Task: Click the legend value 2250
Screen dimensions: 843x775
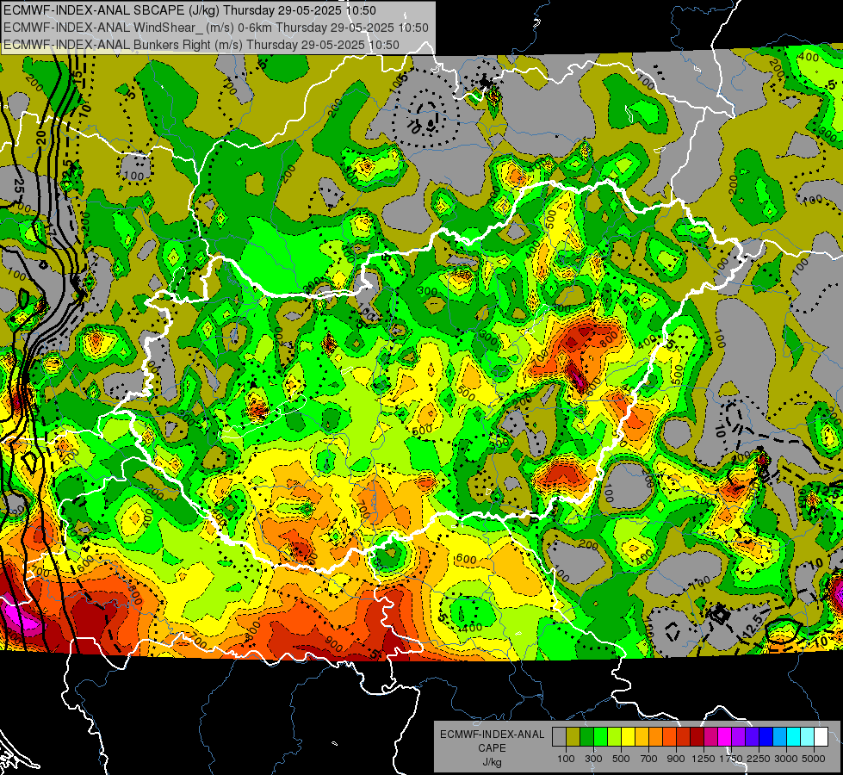Action: 759,759
